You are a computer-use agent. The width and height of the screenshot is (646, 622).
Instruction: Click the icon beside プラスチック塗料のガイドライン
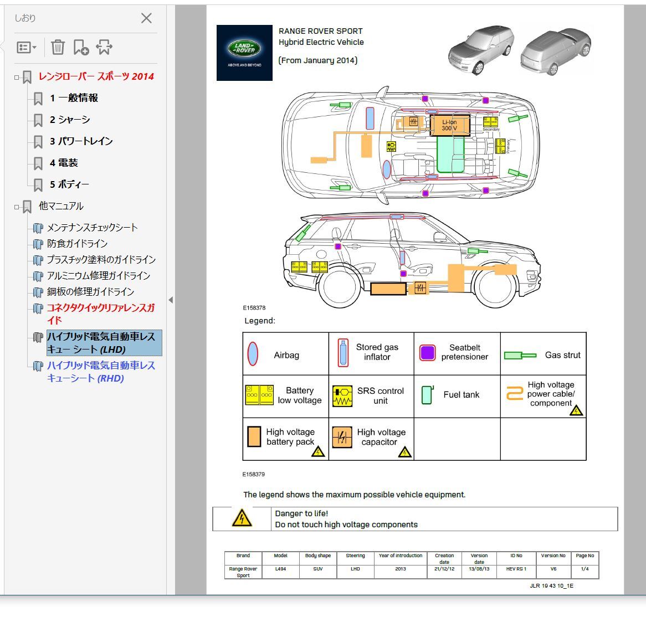coord(38,260)
